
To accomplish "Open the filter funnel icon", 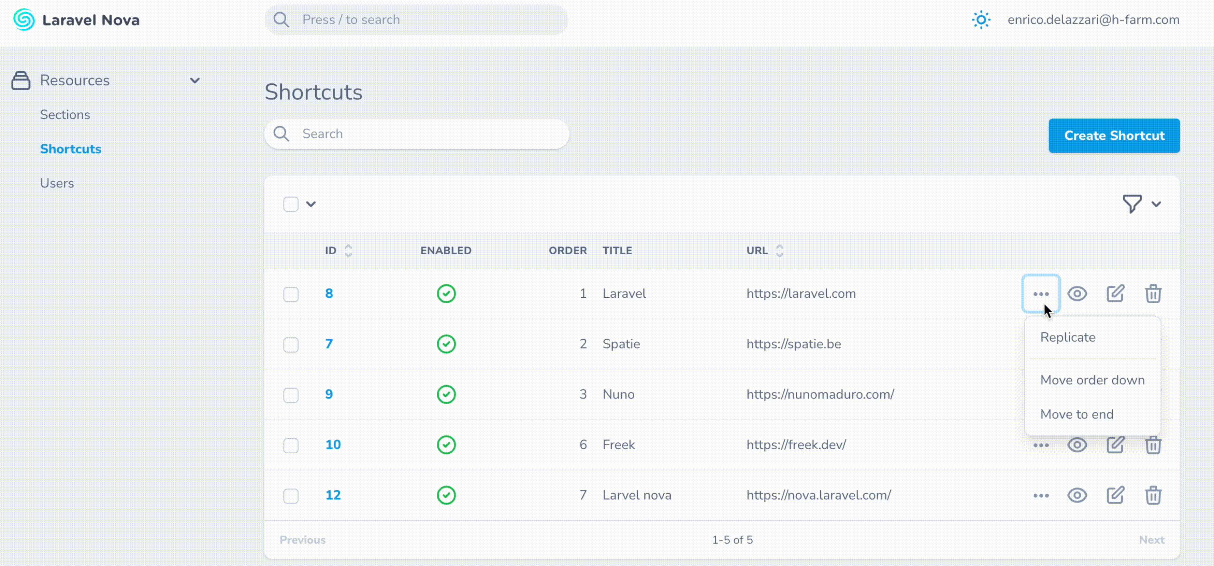I will (1132, 204).
